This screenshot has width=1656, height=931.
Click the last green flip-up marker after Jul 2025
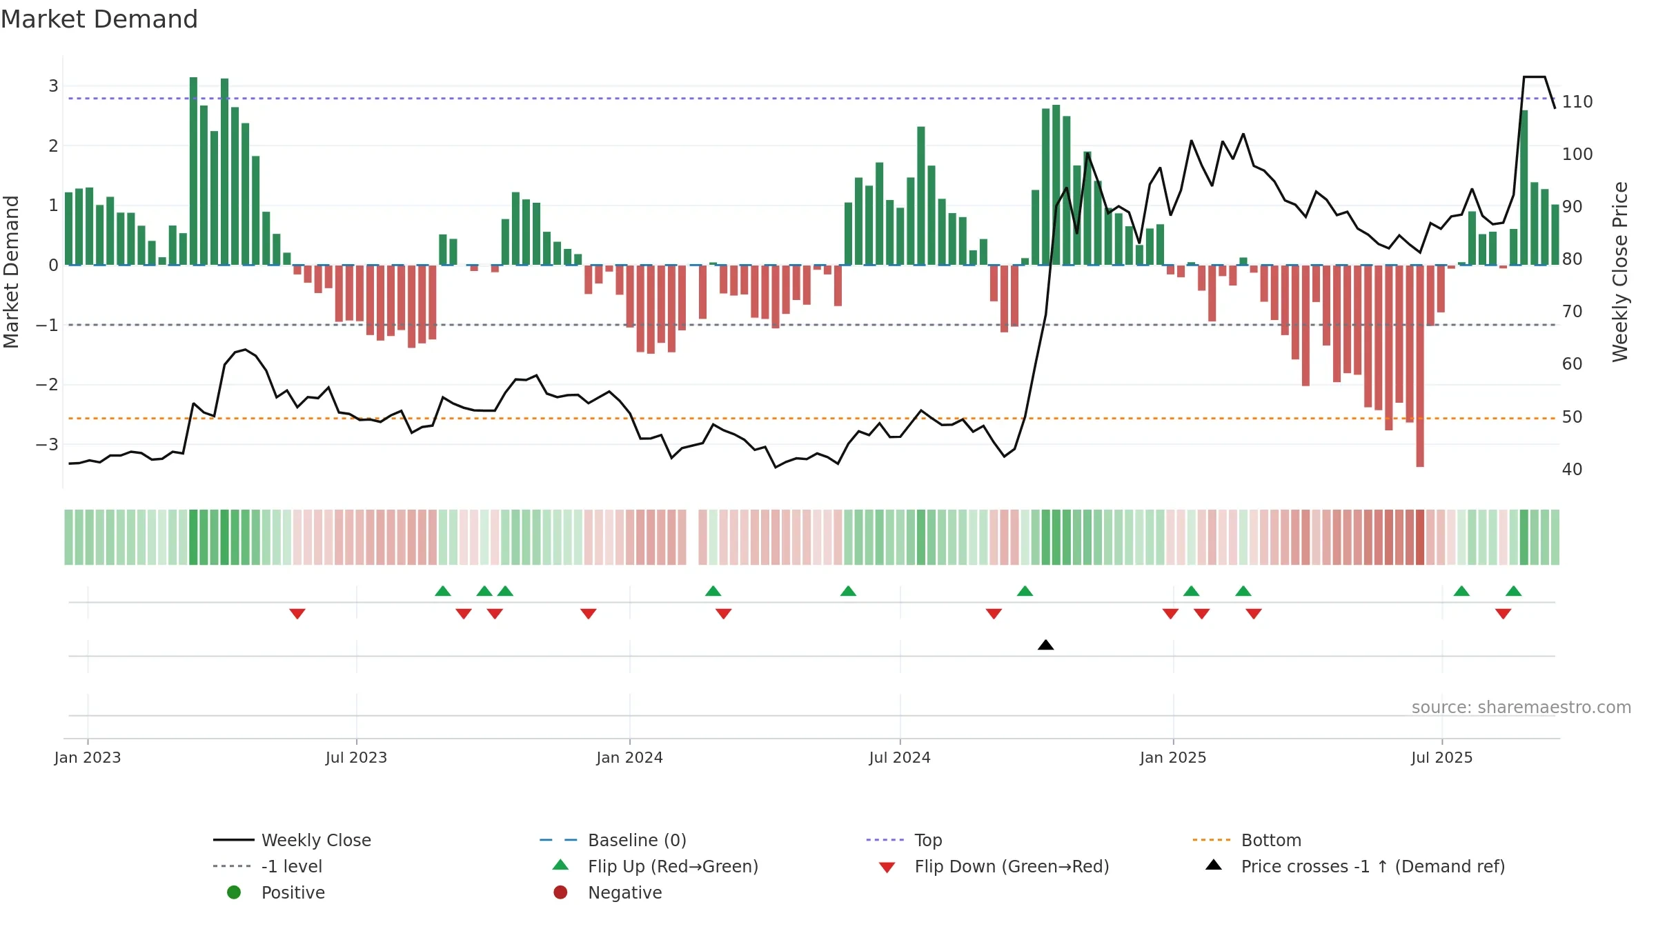[x=1513, y=591]
